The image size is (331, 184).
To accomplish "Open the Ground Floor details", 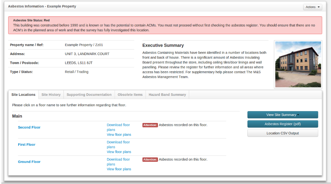I will [x=29, y=162].
